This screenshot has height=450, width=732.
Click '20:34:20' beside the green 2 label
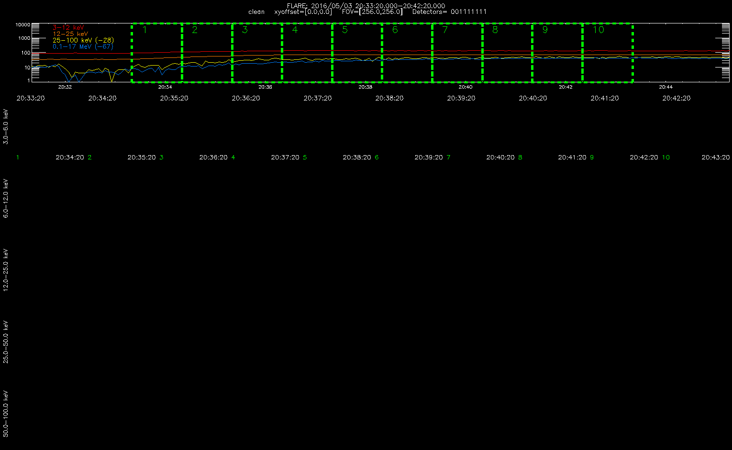[70, 157]
